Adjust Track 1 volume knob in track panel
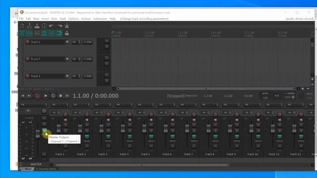The image size is (317, 178). [67, 42]
